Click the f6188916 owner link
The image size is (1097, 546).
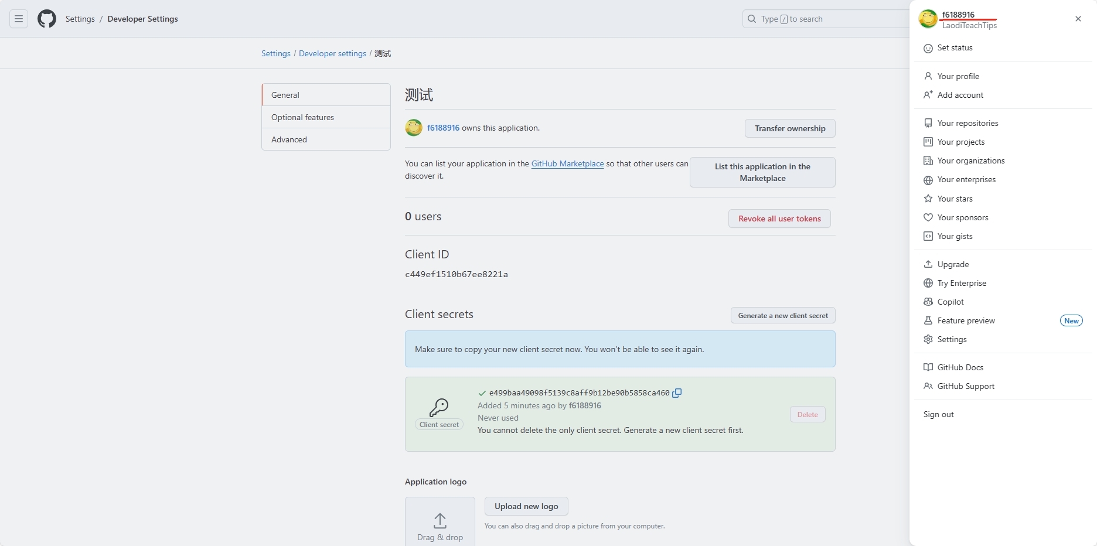tap(443, 128)
